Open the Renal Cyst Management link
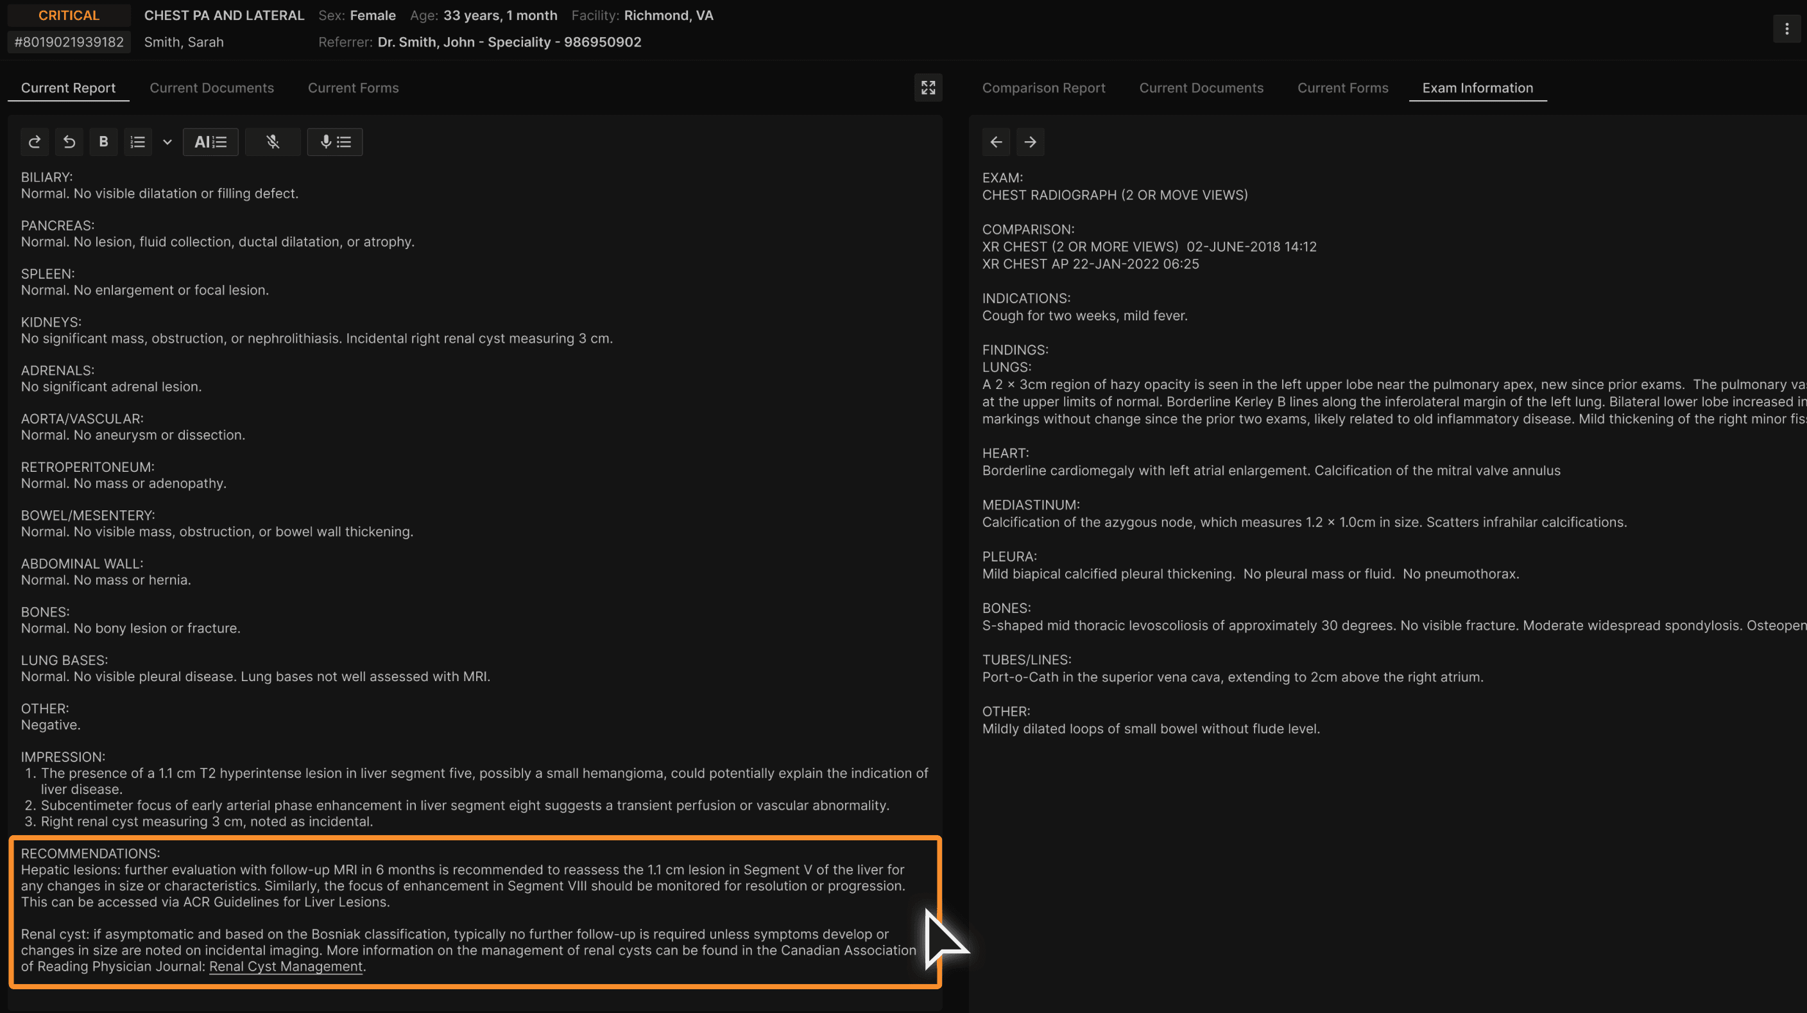1807x1013 pixels. coord(286,966)
